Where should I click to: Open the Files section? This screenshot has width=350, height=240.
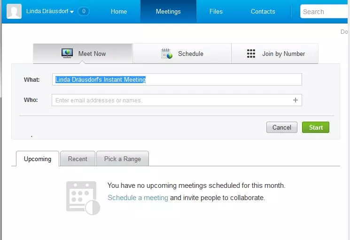(216, 11)
